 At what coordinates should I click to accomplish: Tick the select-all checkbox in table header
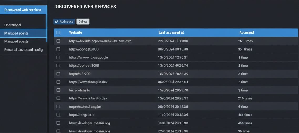58,32
